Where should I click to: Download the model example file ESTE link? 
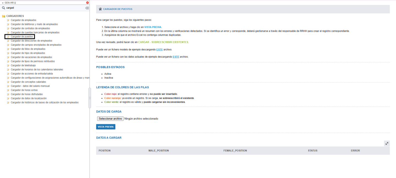click(159, 50)
